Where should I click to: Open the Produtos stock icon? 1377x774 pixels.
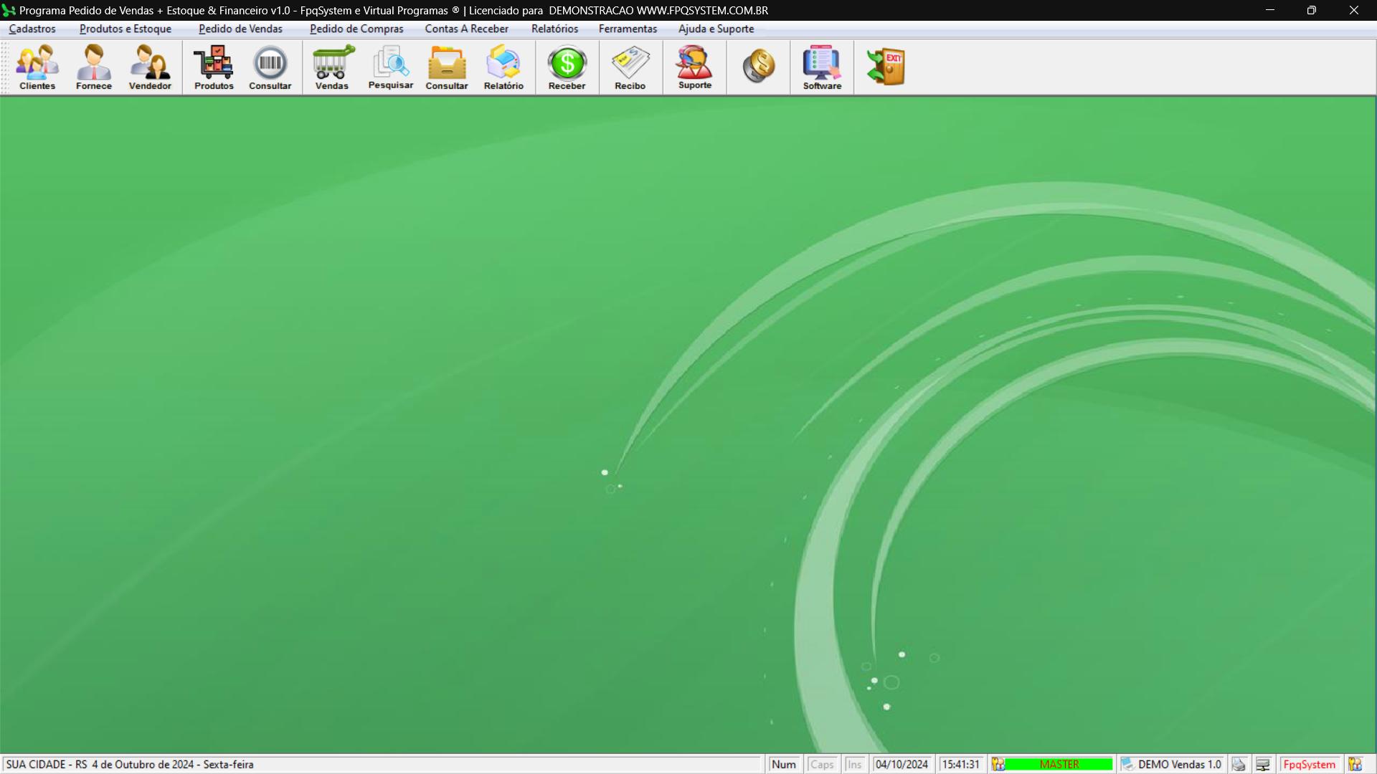(214, 67)
